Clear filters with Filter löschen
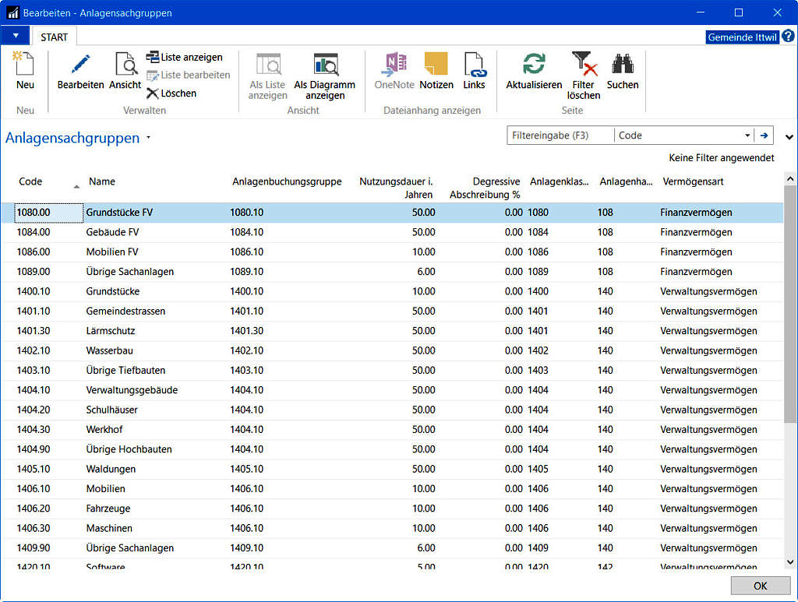This screenshot has width=798, height=602. (x=584, y=76)
